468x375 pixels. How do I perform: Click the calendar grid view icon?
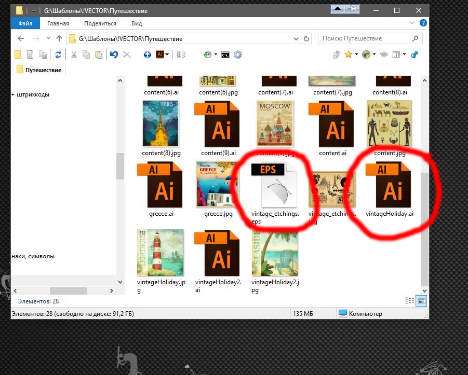pyautogui.click(x=396, y=54)
